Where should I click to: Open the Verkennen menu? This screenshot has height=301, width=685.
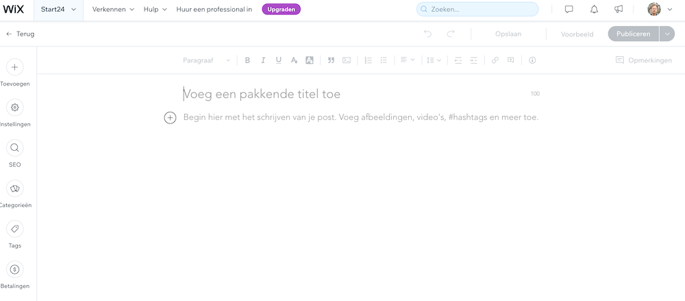click(113, 10)
